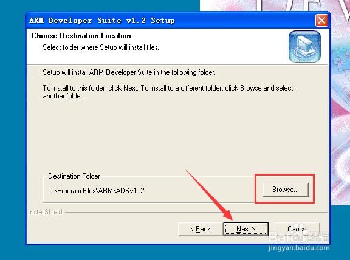Click the Choose Destination Location heading
Image resolution: width=350 pixels, height=260 pixels.
pos(81,36)
